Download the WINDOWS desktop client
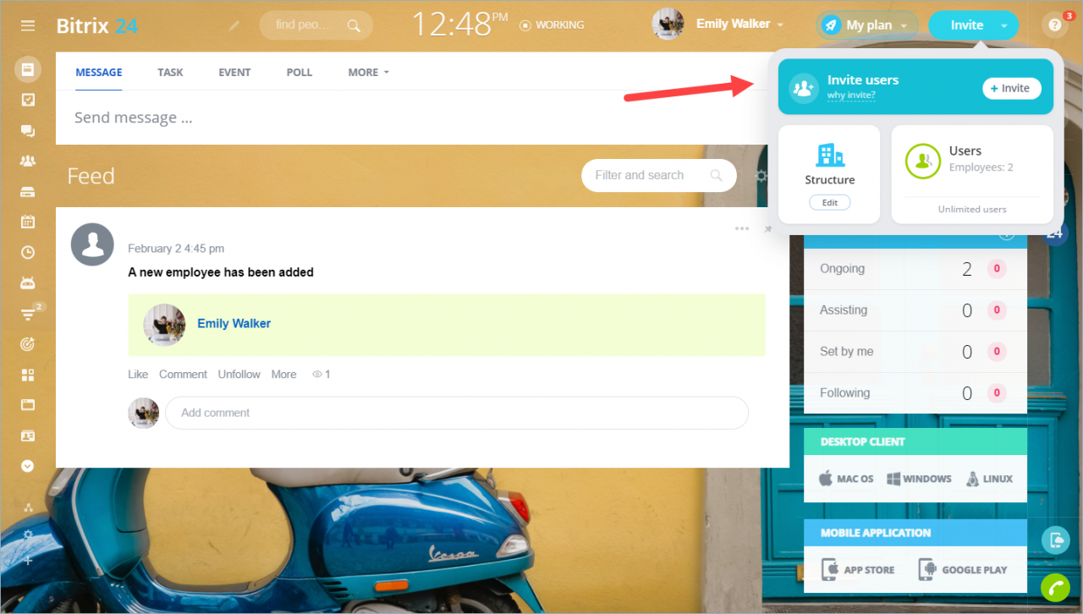 919,479
